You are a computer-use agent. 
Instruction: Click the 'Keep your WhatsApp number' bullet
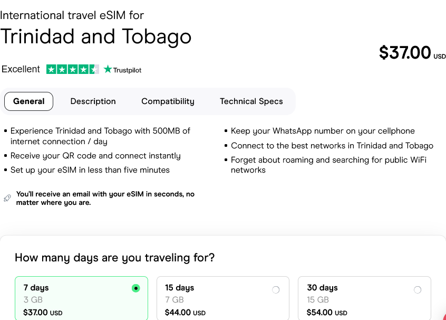pos(323,131)
